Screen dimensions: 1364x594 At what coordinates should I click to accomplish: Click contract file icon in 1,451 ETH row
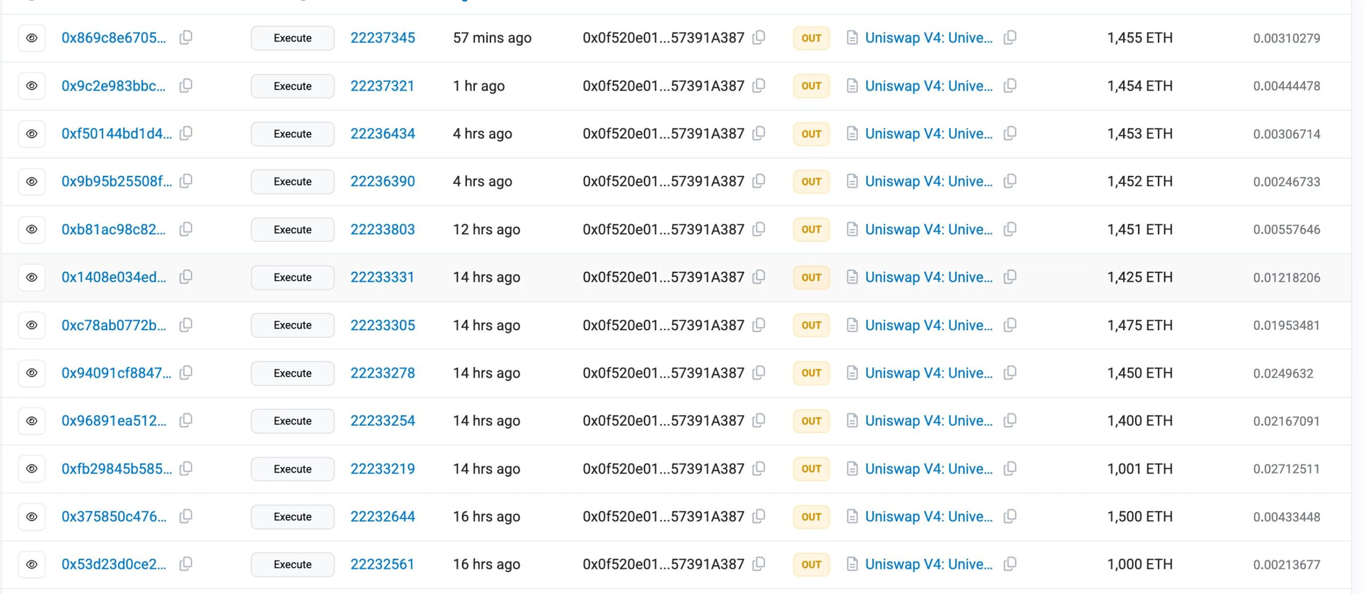[852, 229]
